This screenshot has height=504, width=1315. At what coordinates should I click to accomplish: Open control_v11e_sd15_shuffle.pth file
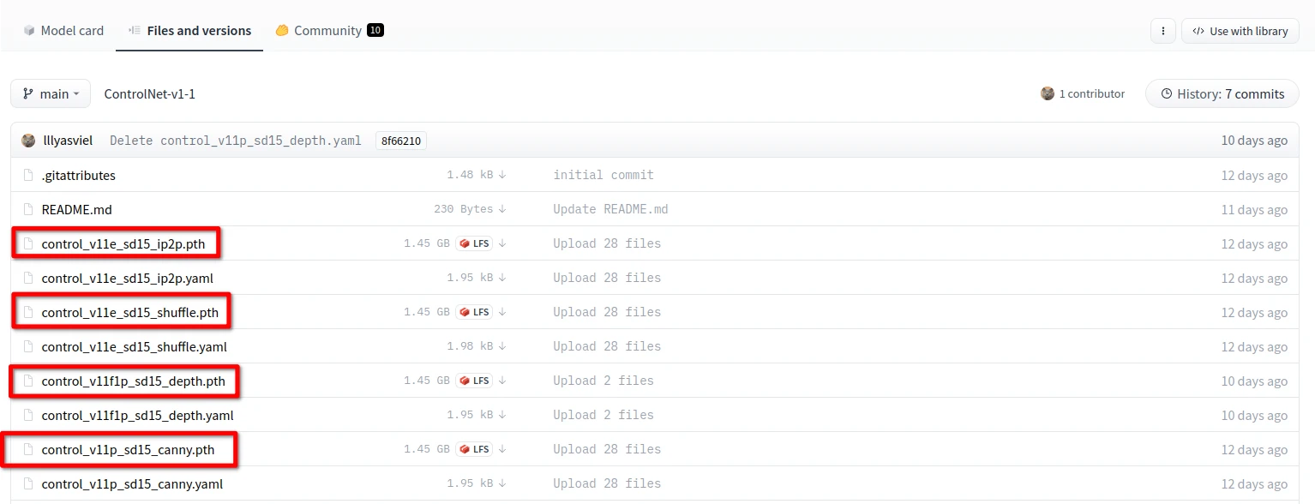click(130, 312)
